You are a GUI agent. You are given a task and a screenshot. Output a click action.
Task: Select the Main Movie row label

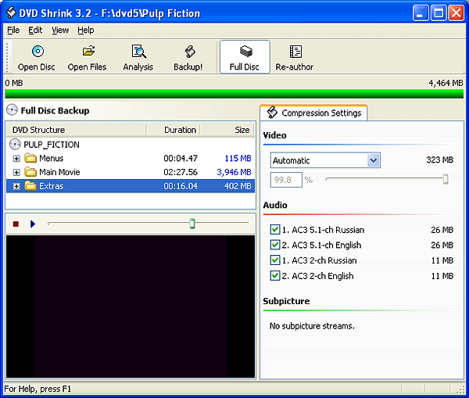point(59,172)
